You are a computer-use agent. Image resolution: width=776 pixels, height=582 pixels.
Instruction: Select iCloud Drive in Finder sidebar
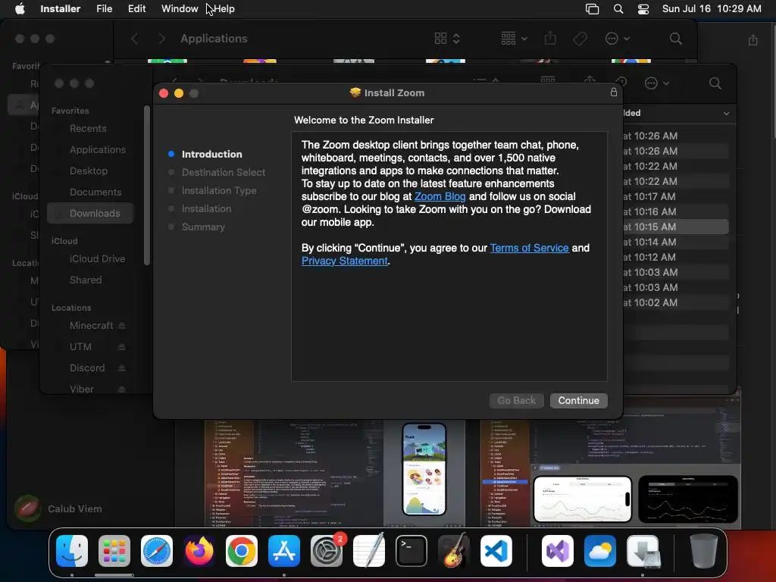[x=97, y=259]
